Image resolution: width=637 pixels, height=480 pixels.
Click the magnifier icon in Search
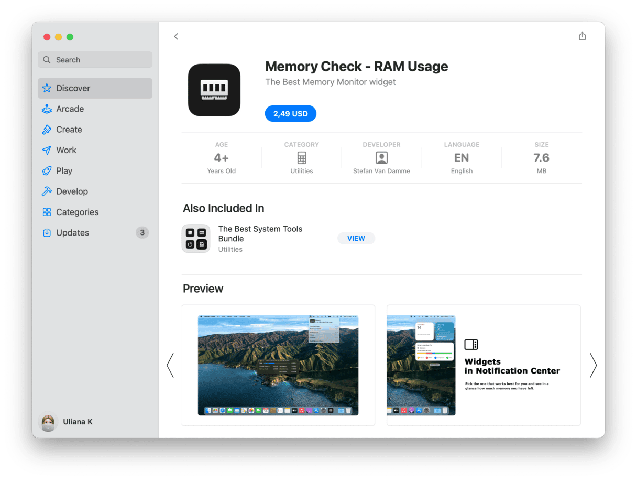47,60
